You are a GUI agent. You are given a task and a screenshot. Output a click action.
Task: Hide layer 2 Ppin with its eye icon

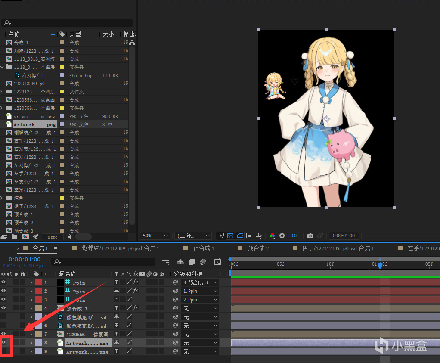[3, 291]
